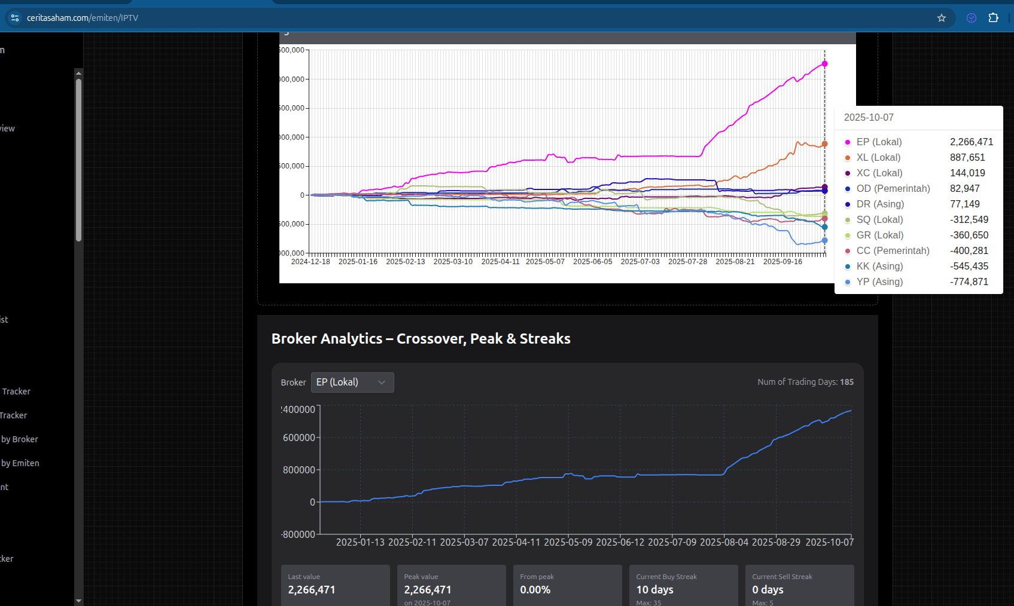The height and width of the screenshot is (606, 1014).
Task: Click the magenta EP endpoint marker on chart
Action: (824, 64)
